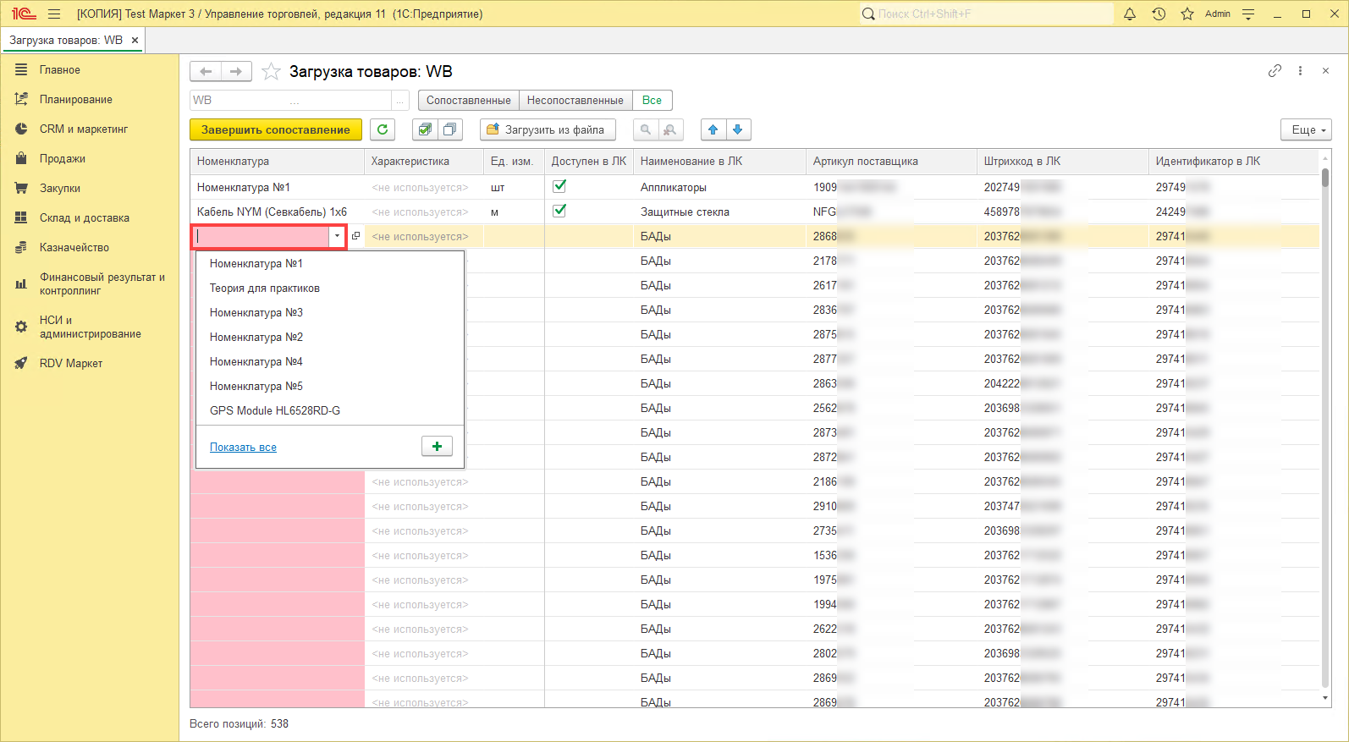Click the green plus create button
The height and width of the screenshot is (742, 1349).
click(x=437, y=447)
